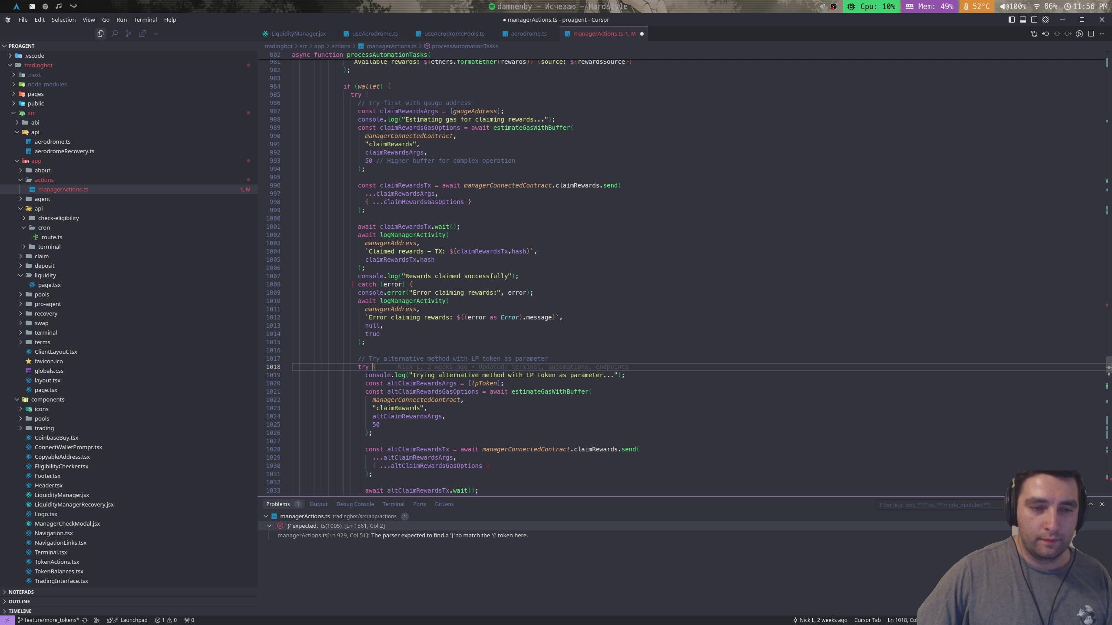
Task: Open Chrome browser from top bar
Action: 45,7
